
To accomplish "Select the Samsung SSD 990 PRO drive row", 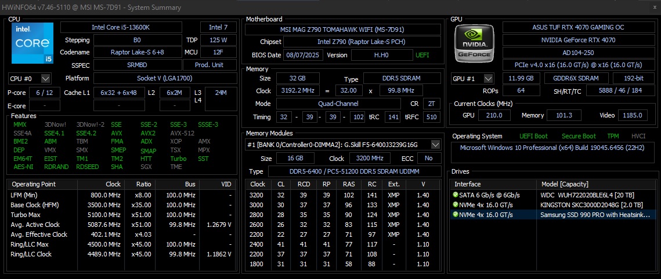I will (x=553, y=214).
